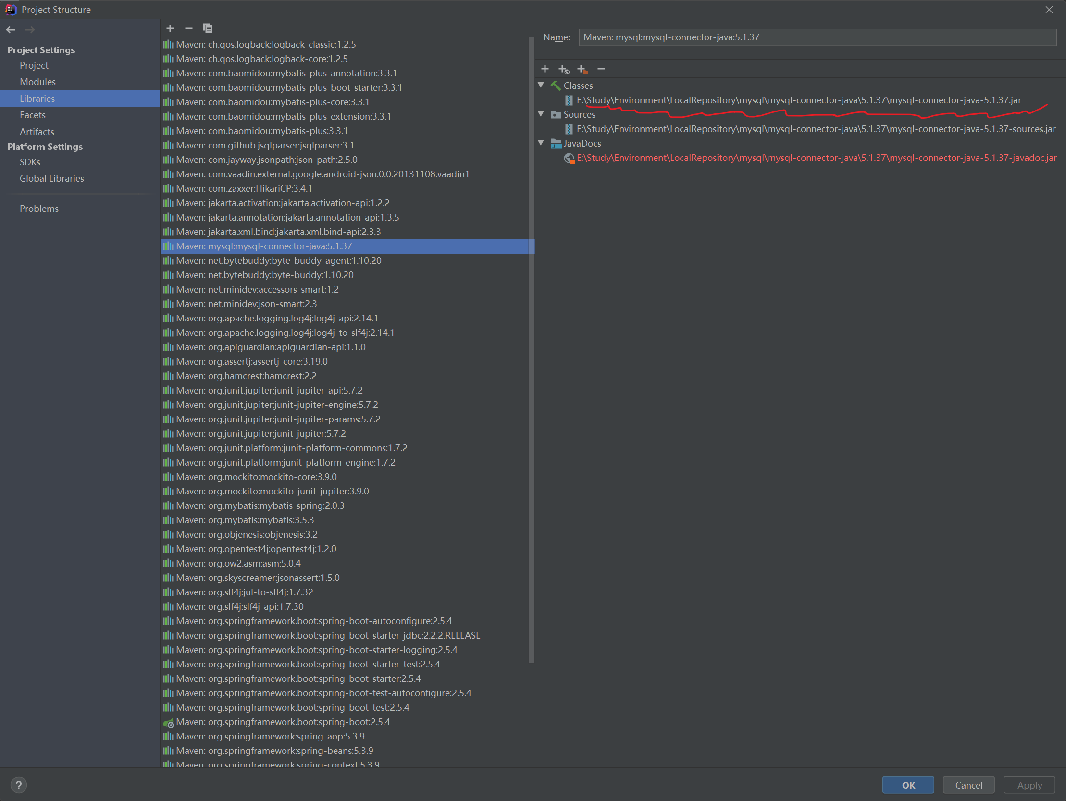Click jar icon of the sources.jar entry

569,129
